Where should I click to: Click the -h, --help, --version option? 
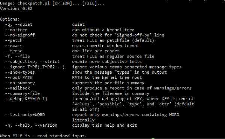31,126
